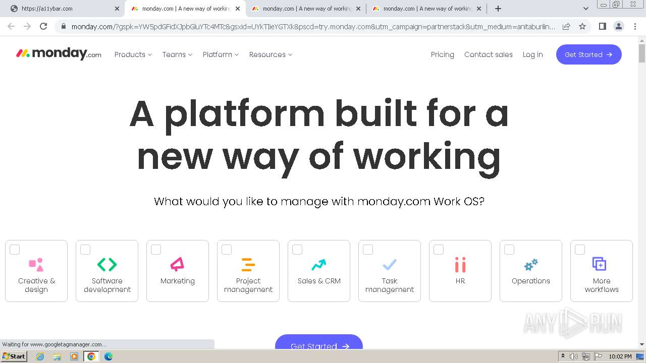This screenshot has height=363, width=646.
Task: Reload the page with browser refresh icon
Action: [43, 26]
